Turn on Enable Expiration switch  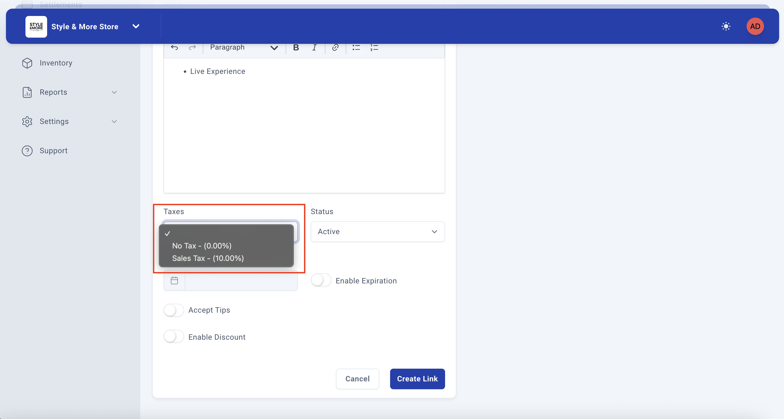(x=321, y=280)
